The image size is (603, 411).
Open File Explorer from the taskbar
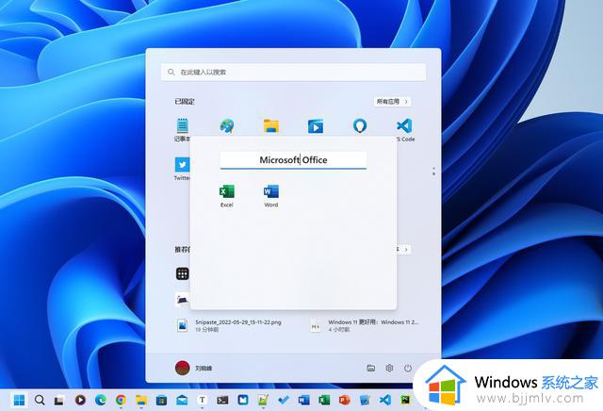(141, 401)
